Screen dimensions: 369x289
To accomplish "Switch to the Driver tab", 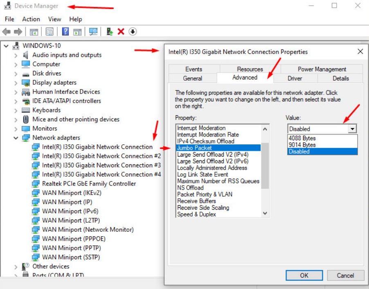I will [295, 78].
